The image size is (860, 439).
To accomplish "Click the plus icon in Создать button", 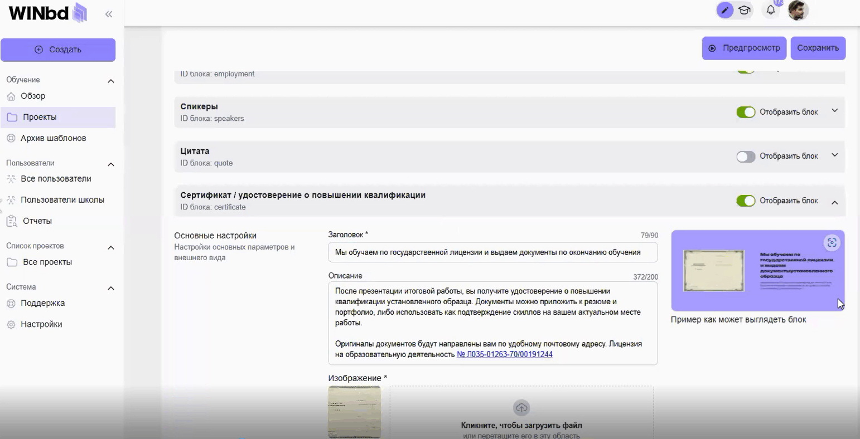I will [x=38, y=50].
